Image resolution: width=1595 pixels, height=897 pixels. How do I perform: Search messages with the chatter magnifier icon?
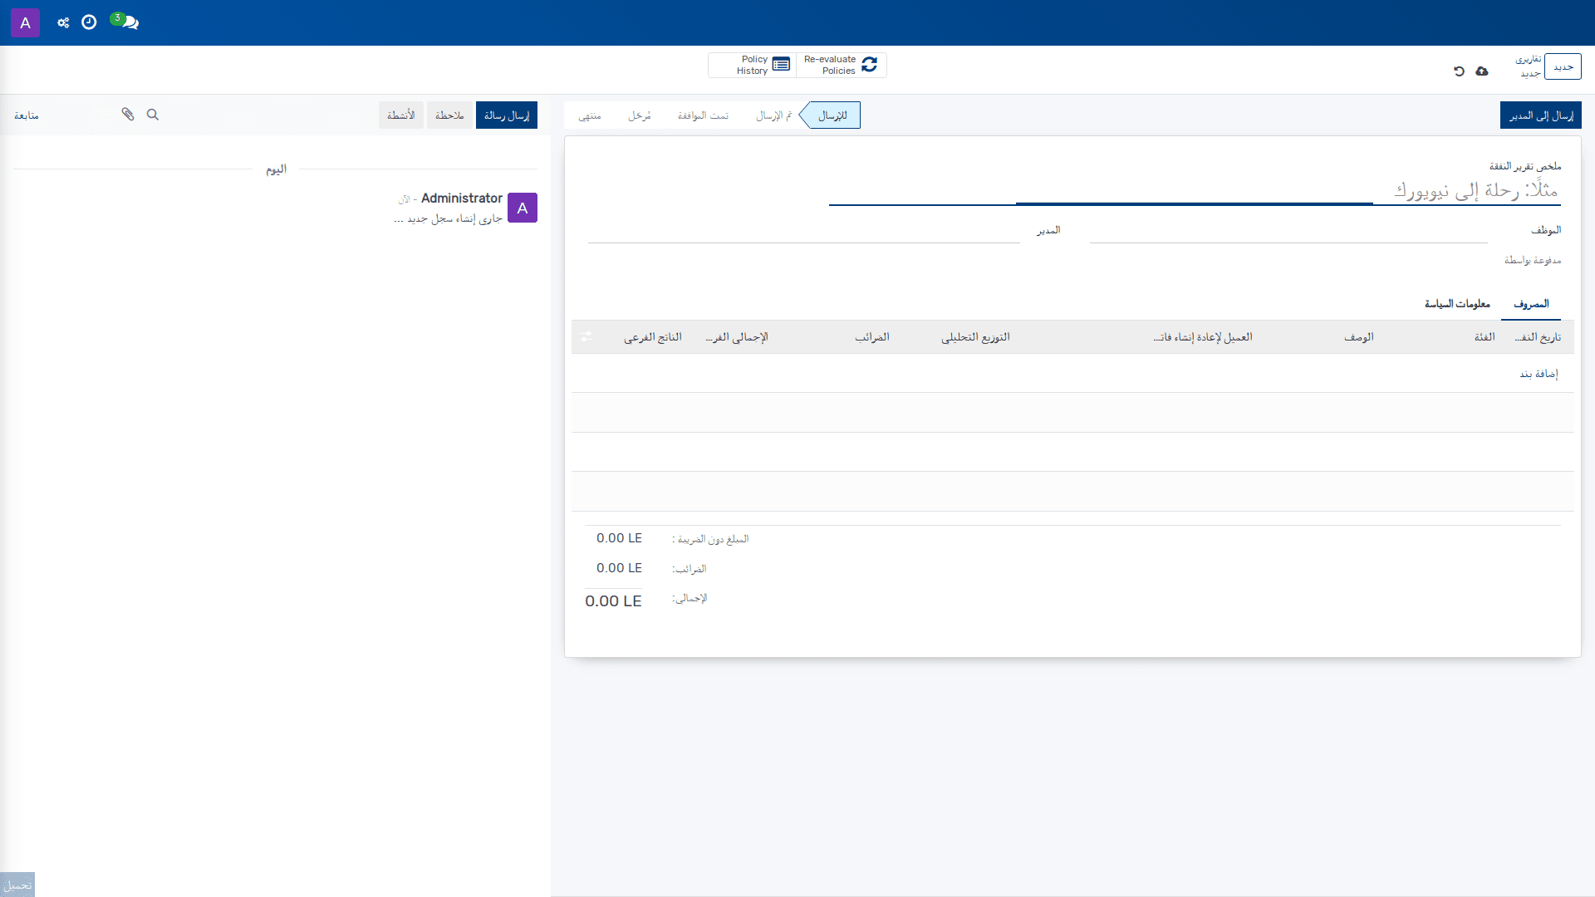(x=153, y=115)
